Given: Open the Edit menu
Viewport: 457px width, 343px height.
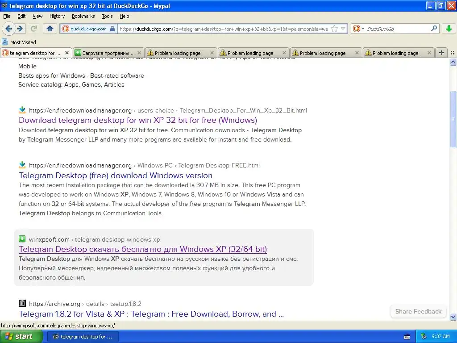Looking at the screenshot, I should click(21, 16).
